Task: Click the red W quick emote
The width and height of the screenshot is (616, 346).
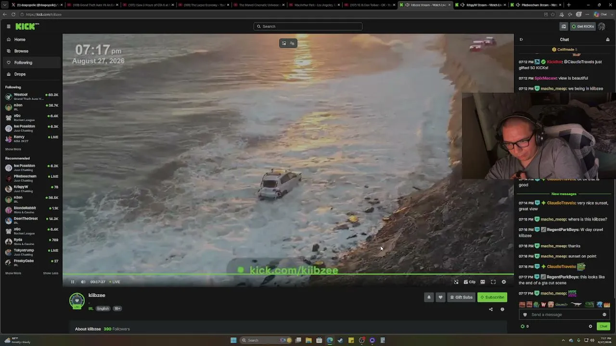Action: click(x=543, y=305)
